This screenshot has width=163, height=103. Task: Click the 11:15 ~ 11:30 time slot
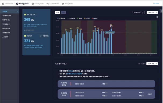(x=116, y=96)
